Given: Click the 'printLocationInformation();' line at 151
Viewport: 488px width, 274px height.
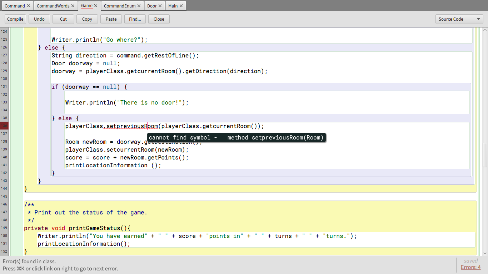Looking at the screenshot, I should point(84,244).
